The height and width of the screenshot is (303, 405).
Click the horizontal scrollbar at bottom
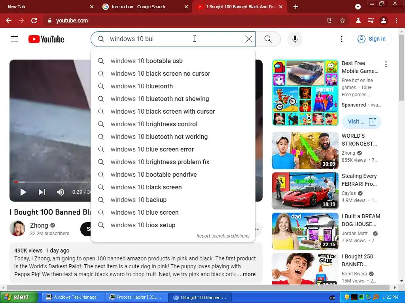coord(198,288)
